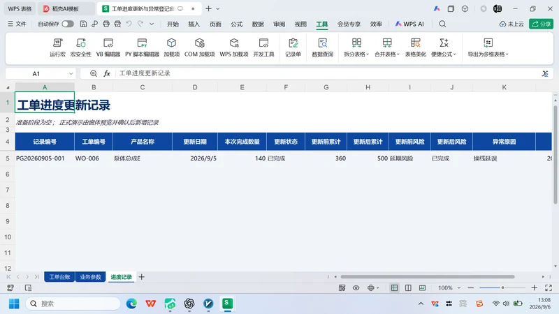The width and height of the screenshot is (559, 314).
Task: Expand new tab dropdown arrow beside plus
Action: [218, 8]
